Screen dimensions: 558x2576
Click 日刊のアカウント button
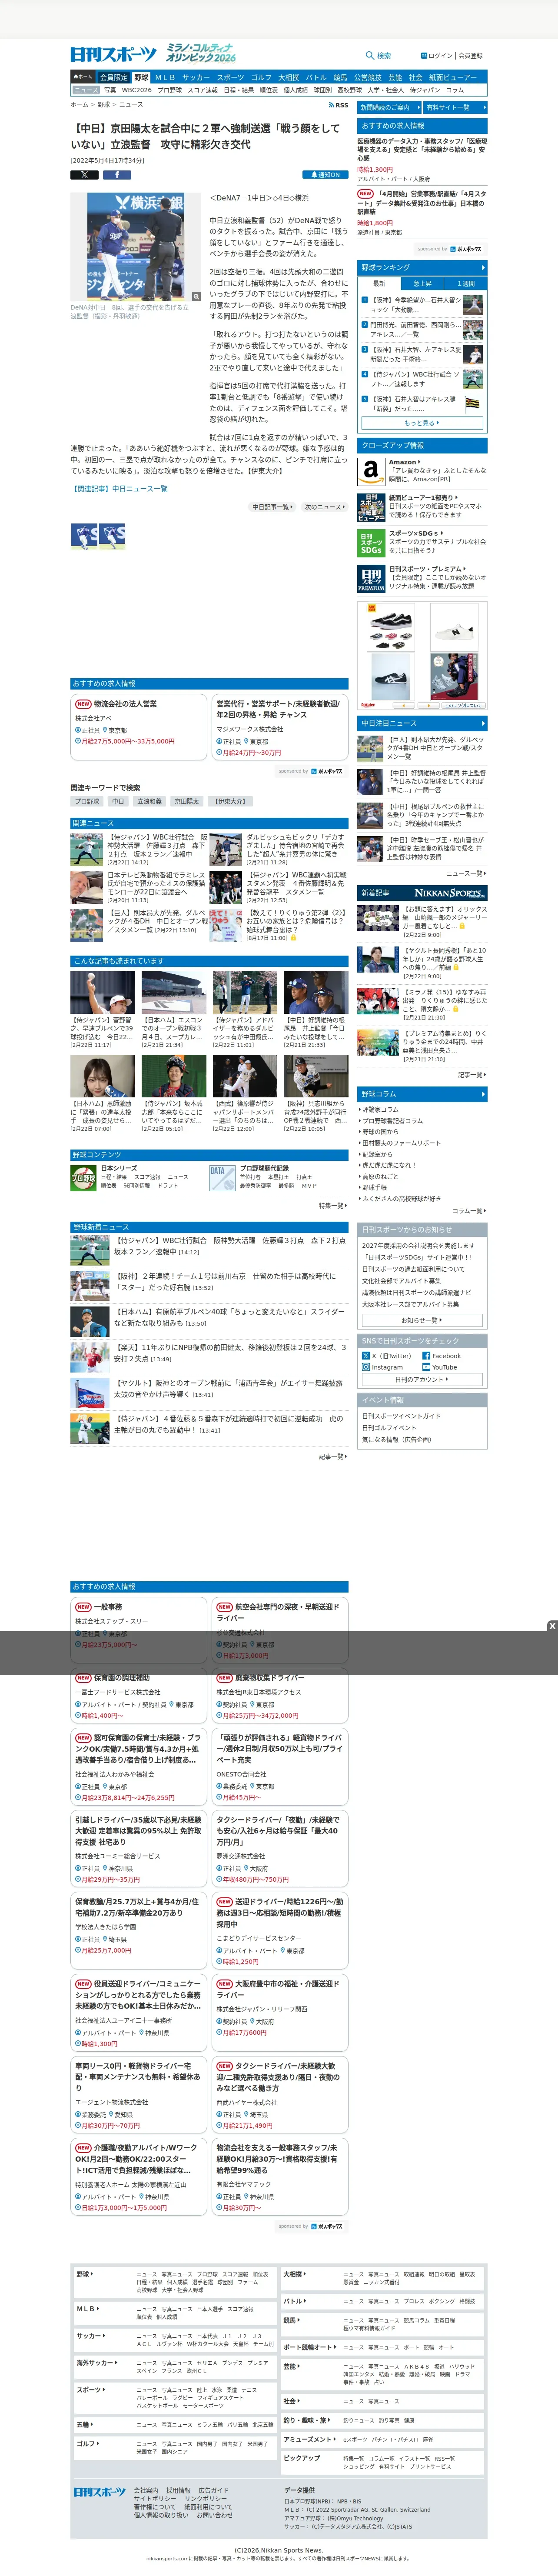[422, 1379]
